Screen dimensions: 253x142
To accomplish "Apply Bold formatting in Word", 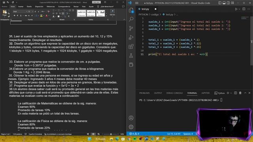I will click(14, 16).
